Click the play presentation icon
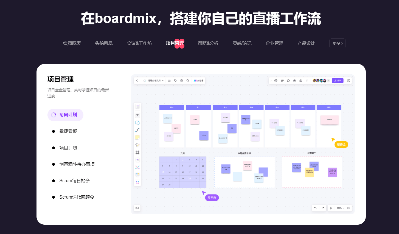 (276, 81)
